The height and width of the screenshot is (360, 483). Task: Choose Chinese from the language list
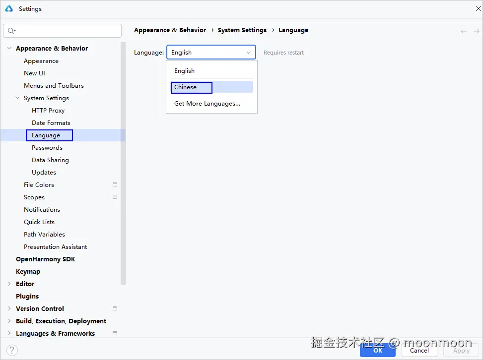211,87
